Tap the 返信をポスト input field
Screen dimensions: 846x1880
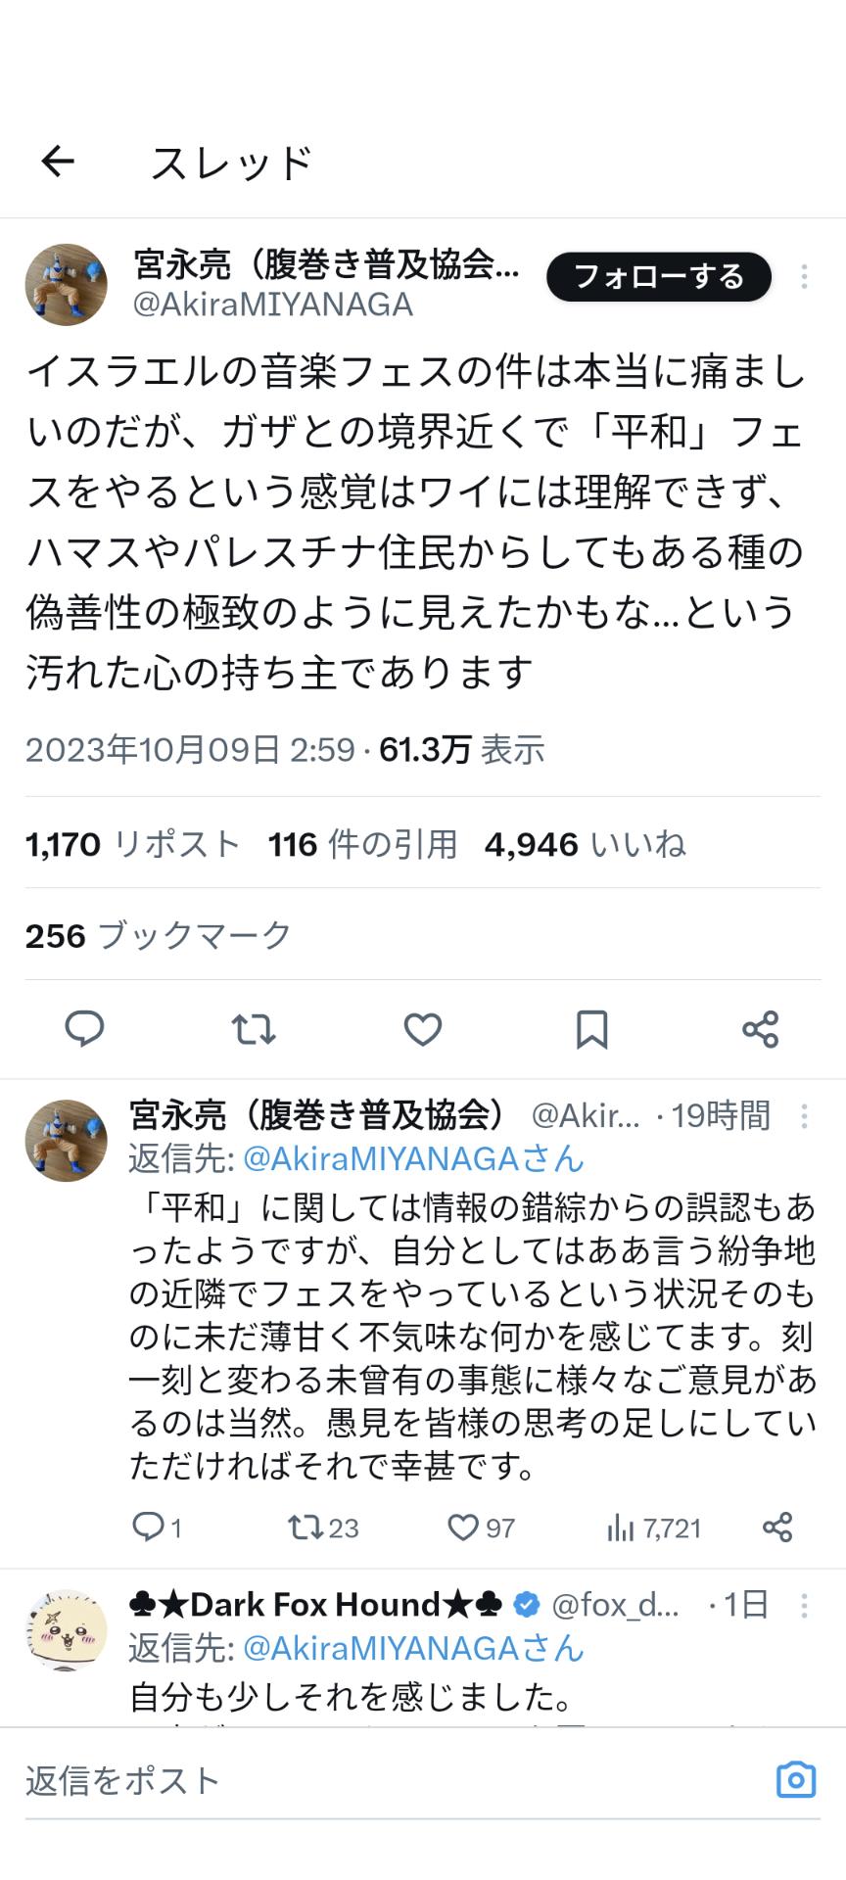[x=392, y=1781]
